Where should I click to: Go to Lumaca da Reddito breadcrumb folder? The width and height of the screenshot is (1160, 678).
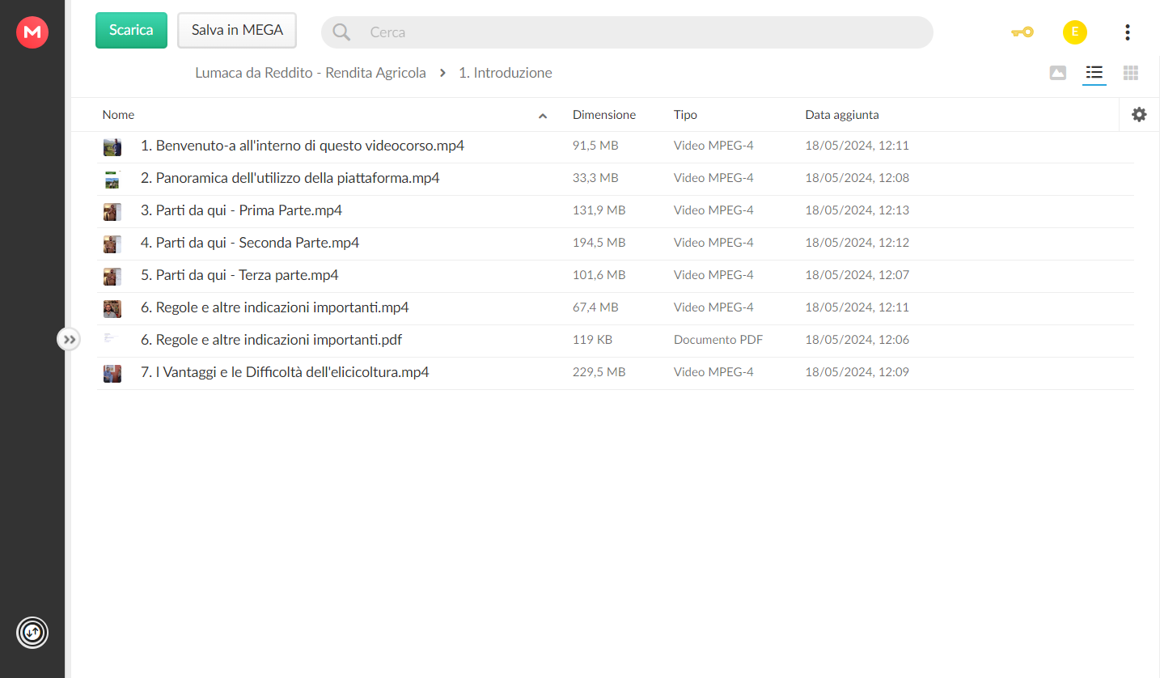[311, 73]
